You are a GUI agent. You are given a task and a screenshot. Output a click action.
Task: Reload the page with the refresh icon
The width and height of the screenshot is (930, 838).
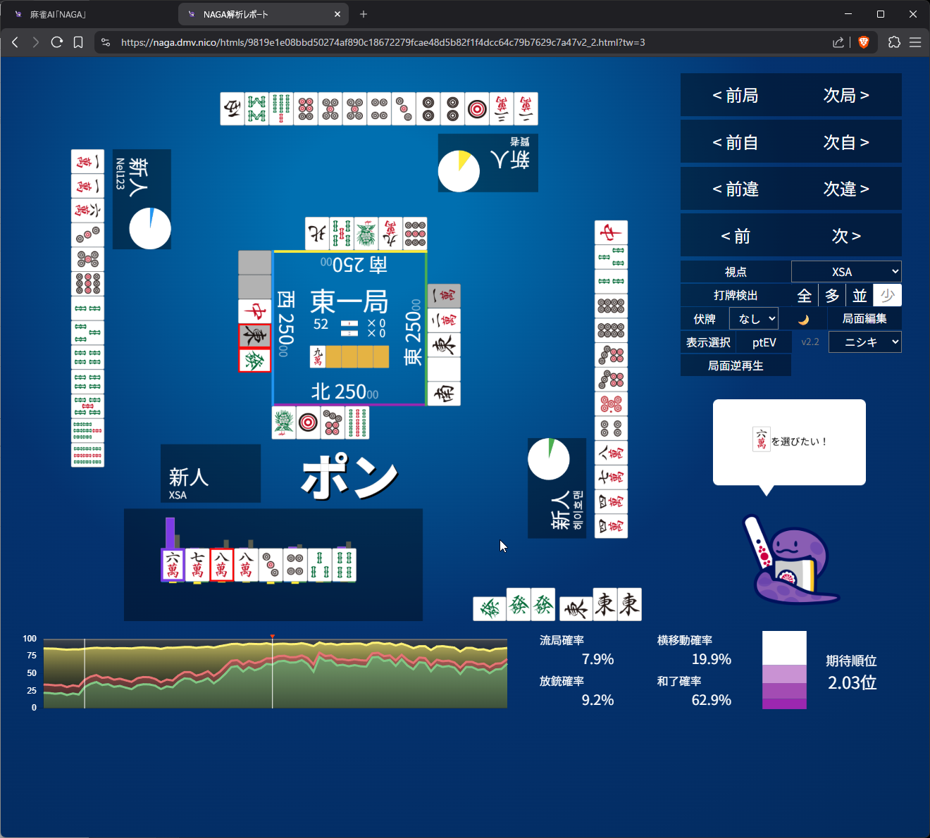[x=57, y=42]
